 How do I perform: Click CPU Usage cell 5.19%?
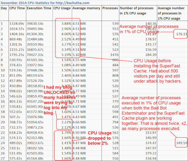[x=66, y=55]
